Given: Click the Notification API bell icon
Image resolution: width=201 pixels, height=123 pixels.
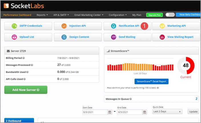Looking at the screenshot, I should 114,26.
